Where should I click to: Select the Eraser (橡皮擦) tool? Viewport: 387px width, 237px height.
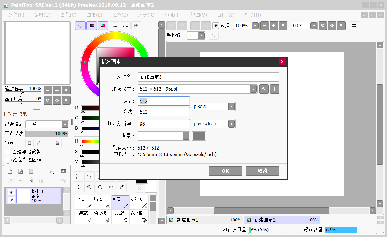pyautogui.click(x=102, y=217)
